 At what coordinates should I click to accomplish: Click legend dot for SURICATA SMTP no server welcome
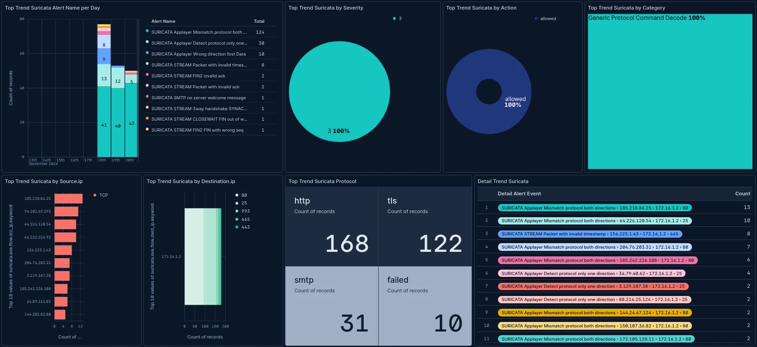point(147,97)
